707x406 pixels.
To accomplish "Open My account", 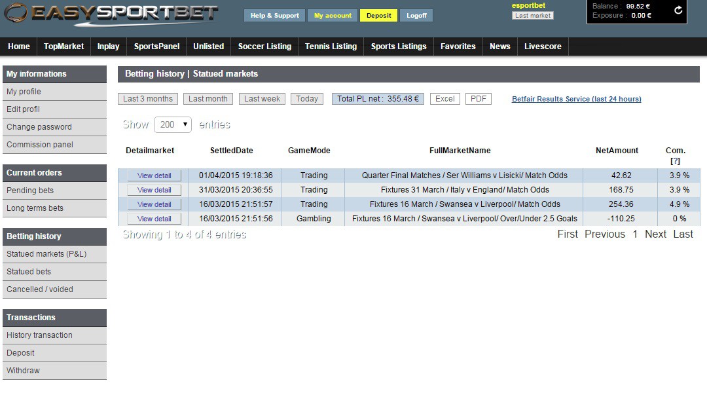I will (333, 15).
